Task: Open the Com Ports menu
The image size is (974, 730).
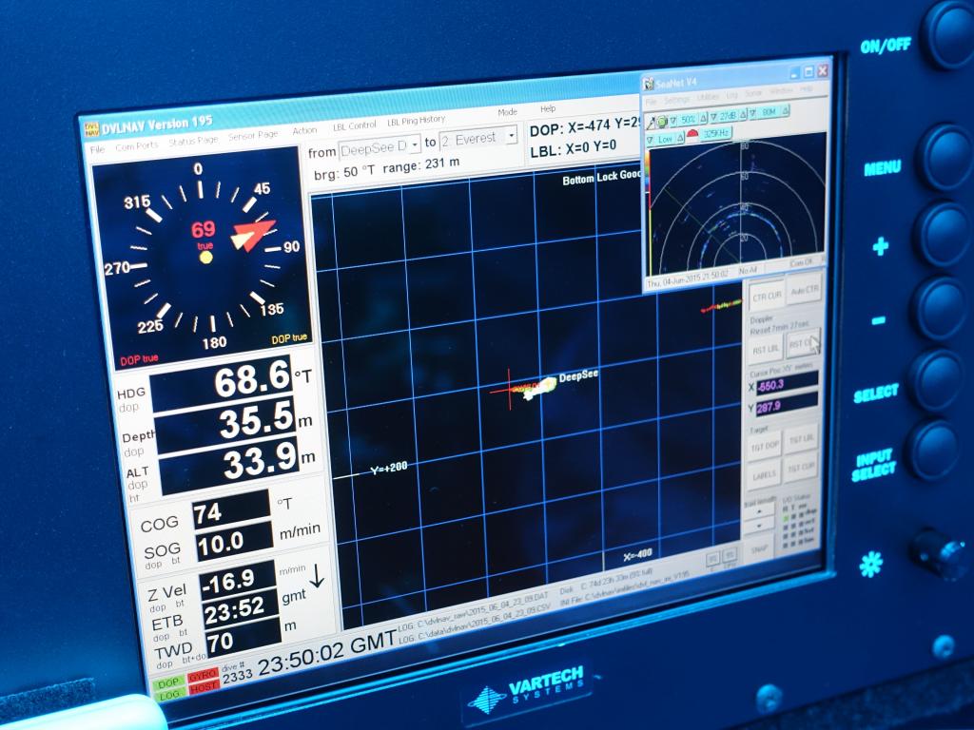Action: tap(137, 145)
